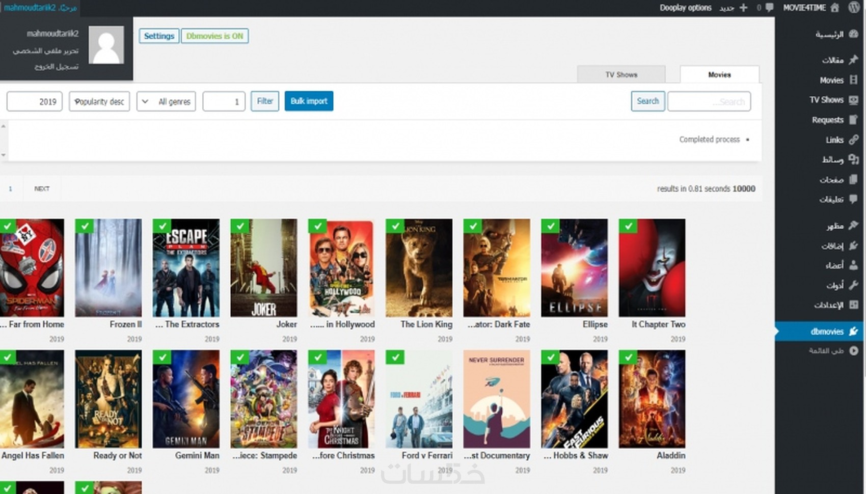Select the Terminator: Dark Fate poster
Image resolution: width=866 pixels, height=494 pixels.
[497, 268]
